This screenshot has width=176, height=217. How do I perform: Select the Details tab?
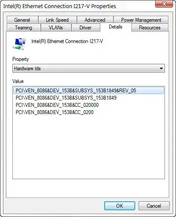click(x=116, y=27)
